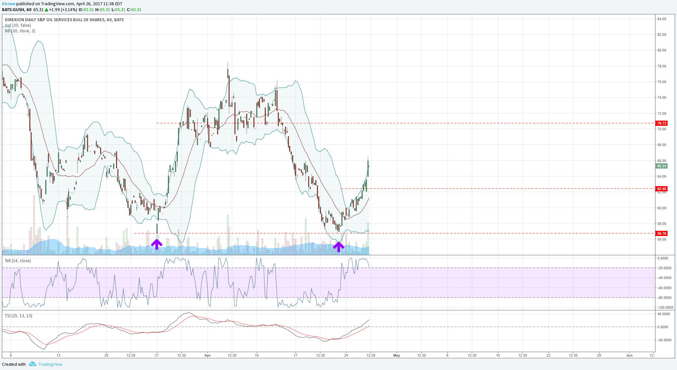Viewport: 677px width, 370px height.
Task: Click the bhowe username link
Action: pos(9,4)
